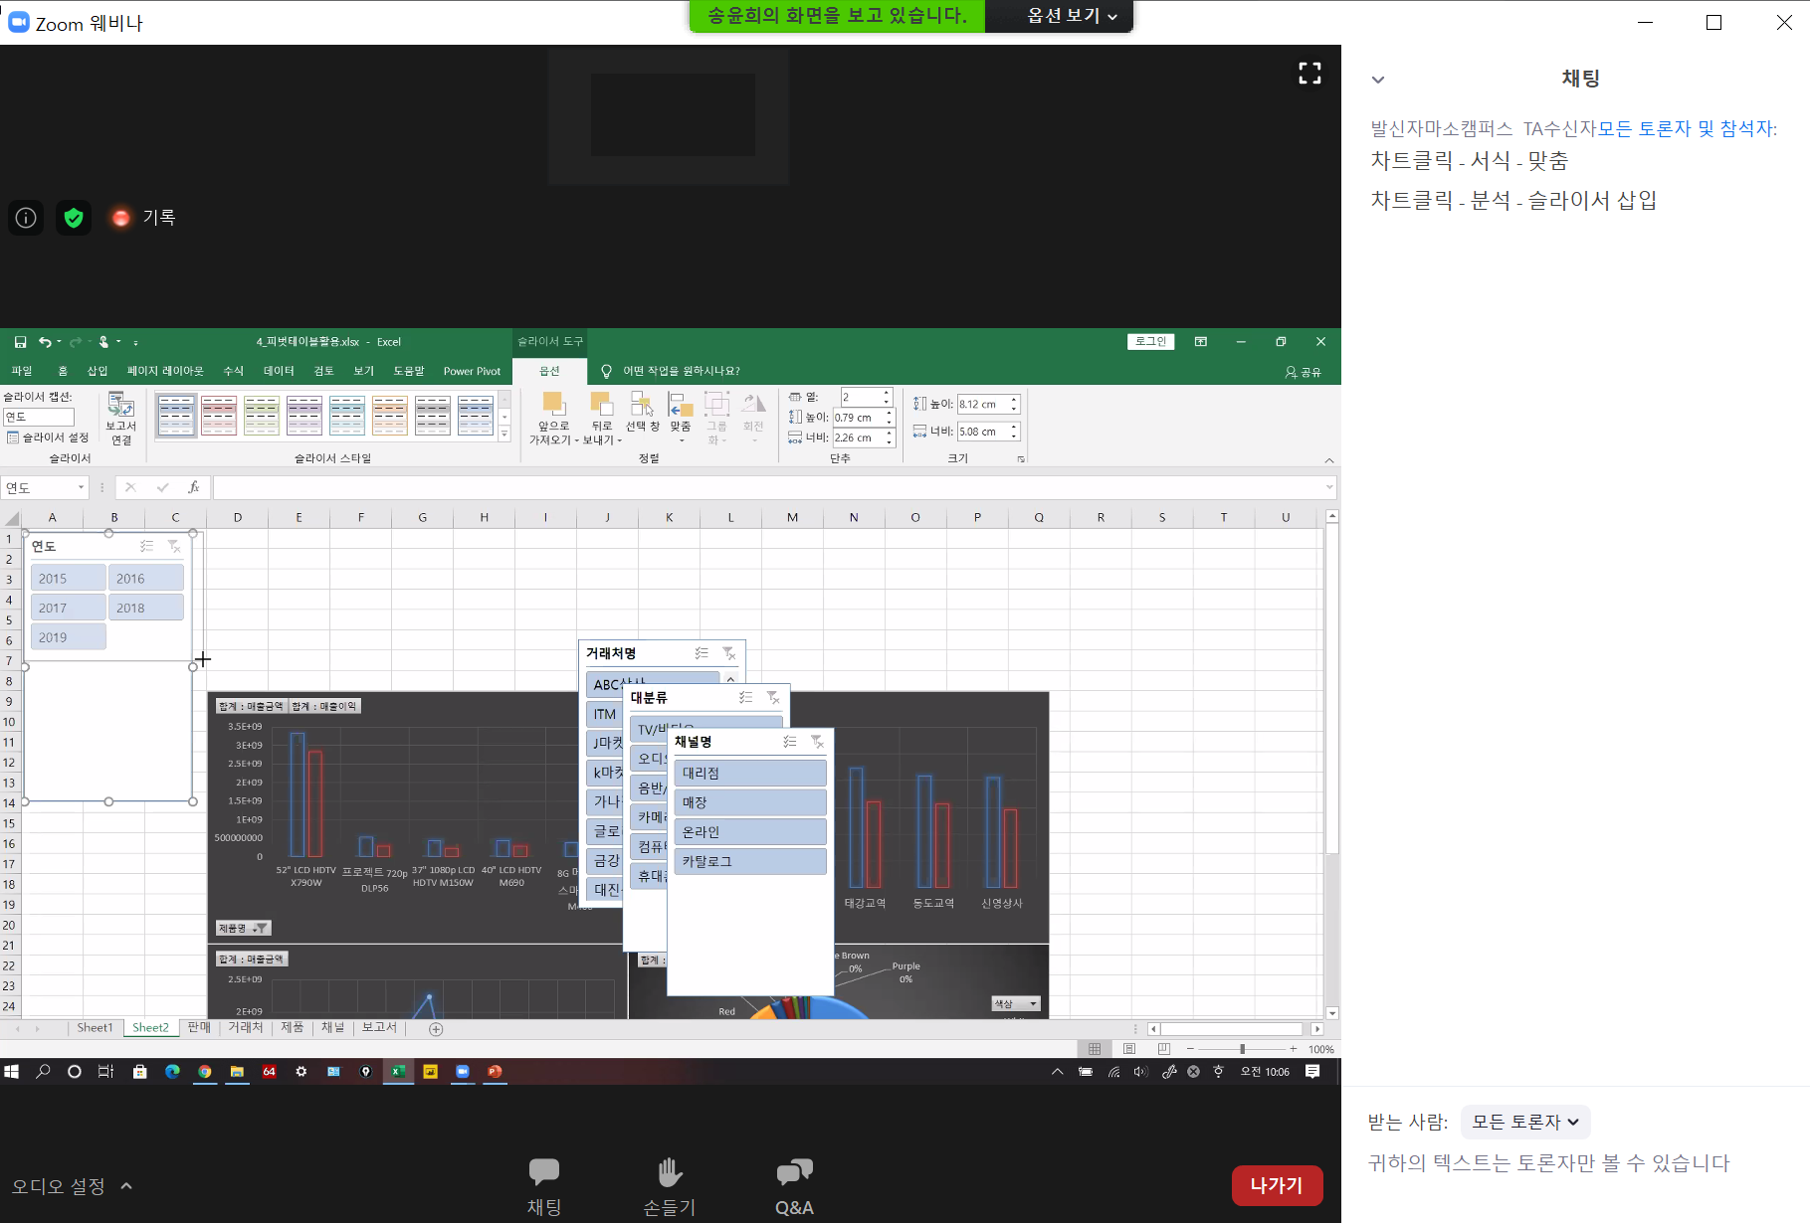
Task: Click the Excel zoom slider handle
Action: click(1242, 1049)
